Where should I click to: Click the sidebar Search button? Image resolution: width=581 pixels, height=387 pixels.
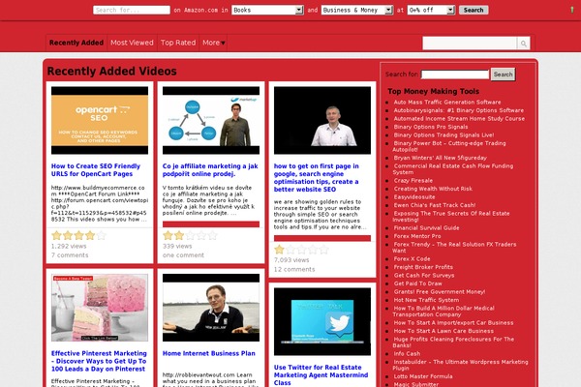click(x=503, y=74)
